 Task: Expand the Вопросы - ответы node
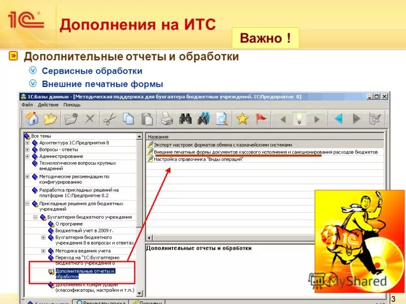click(27, 149)
